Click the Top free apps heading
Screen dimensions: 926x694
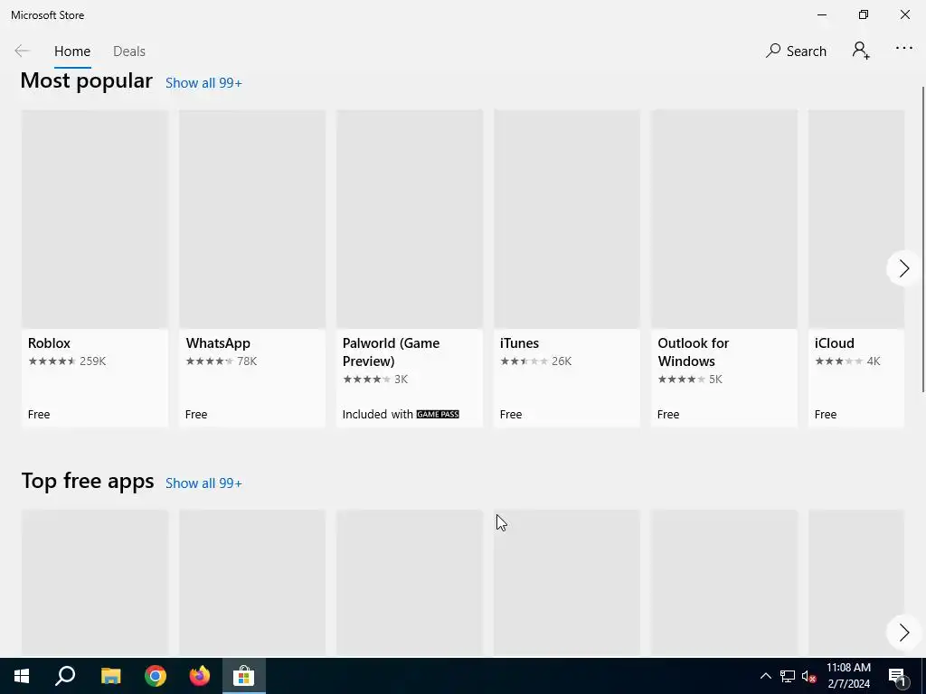[88, 481]
